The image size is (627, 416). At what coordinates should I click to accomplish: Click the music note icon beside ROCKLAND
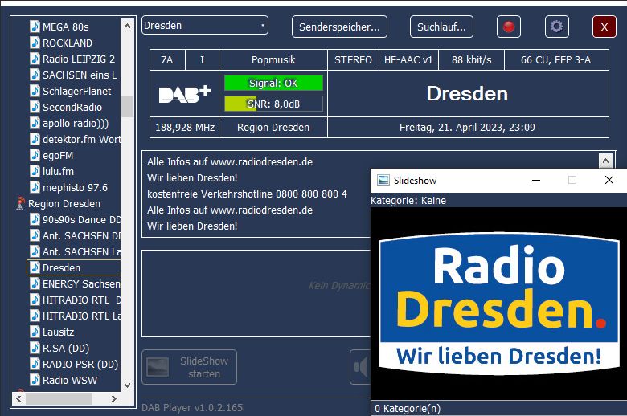35,43
